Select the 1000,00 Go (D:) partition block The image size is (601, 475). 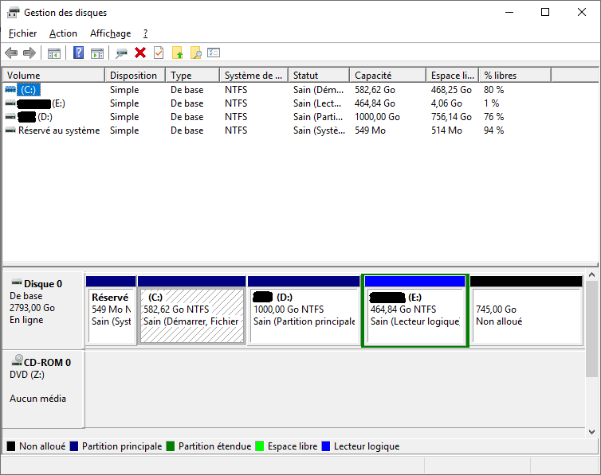(x=303, y=315)
